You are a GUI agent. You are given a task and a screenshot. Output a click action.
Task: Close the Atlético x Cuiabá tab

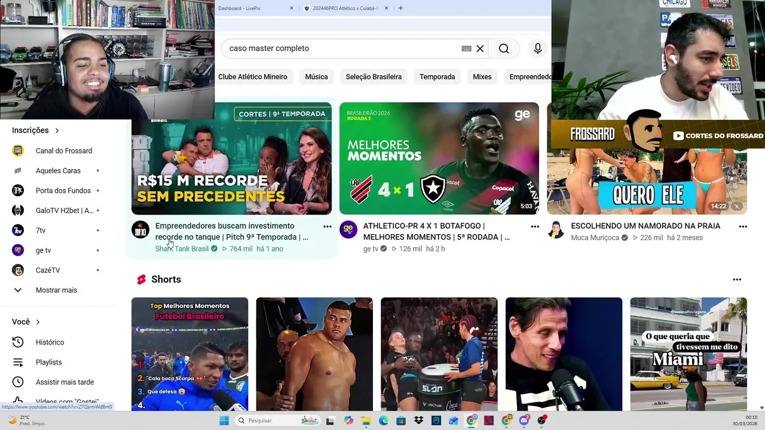(386, 8)
